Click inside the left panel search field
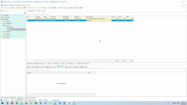 pos(12,13)
